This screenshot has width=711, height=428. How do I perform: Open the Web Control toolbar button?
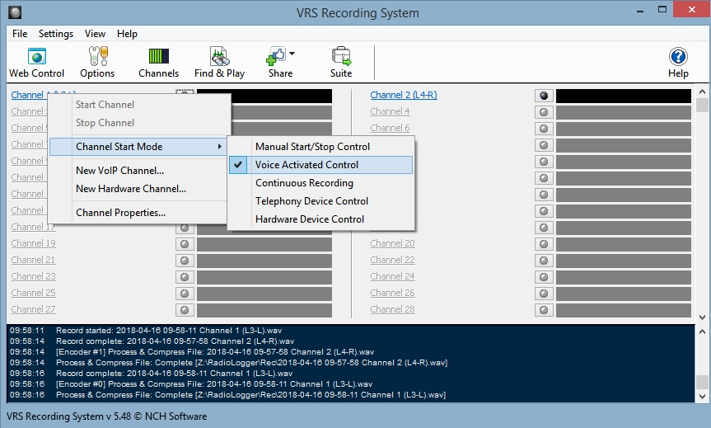37,63
